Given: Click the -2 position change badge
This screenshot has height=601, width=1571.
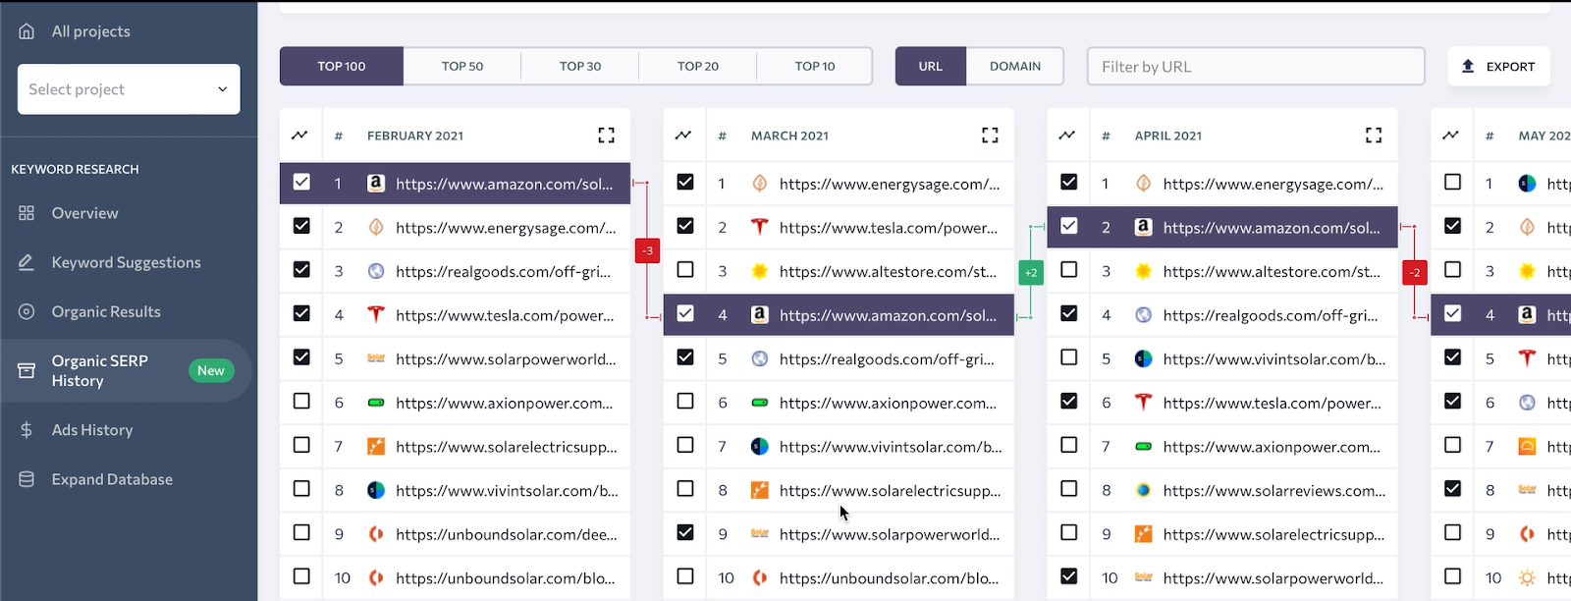Looking at the screenshot, I should (x=1415, y=272).
